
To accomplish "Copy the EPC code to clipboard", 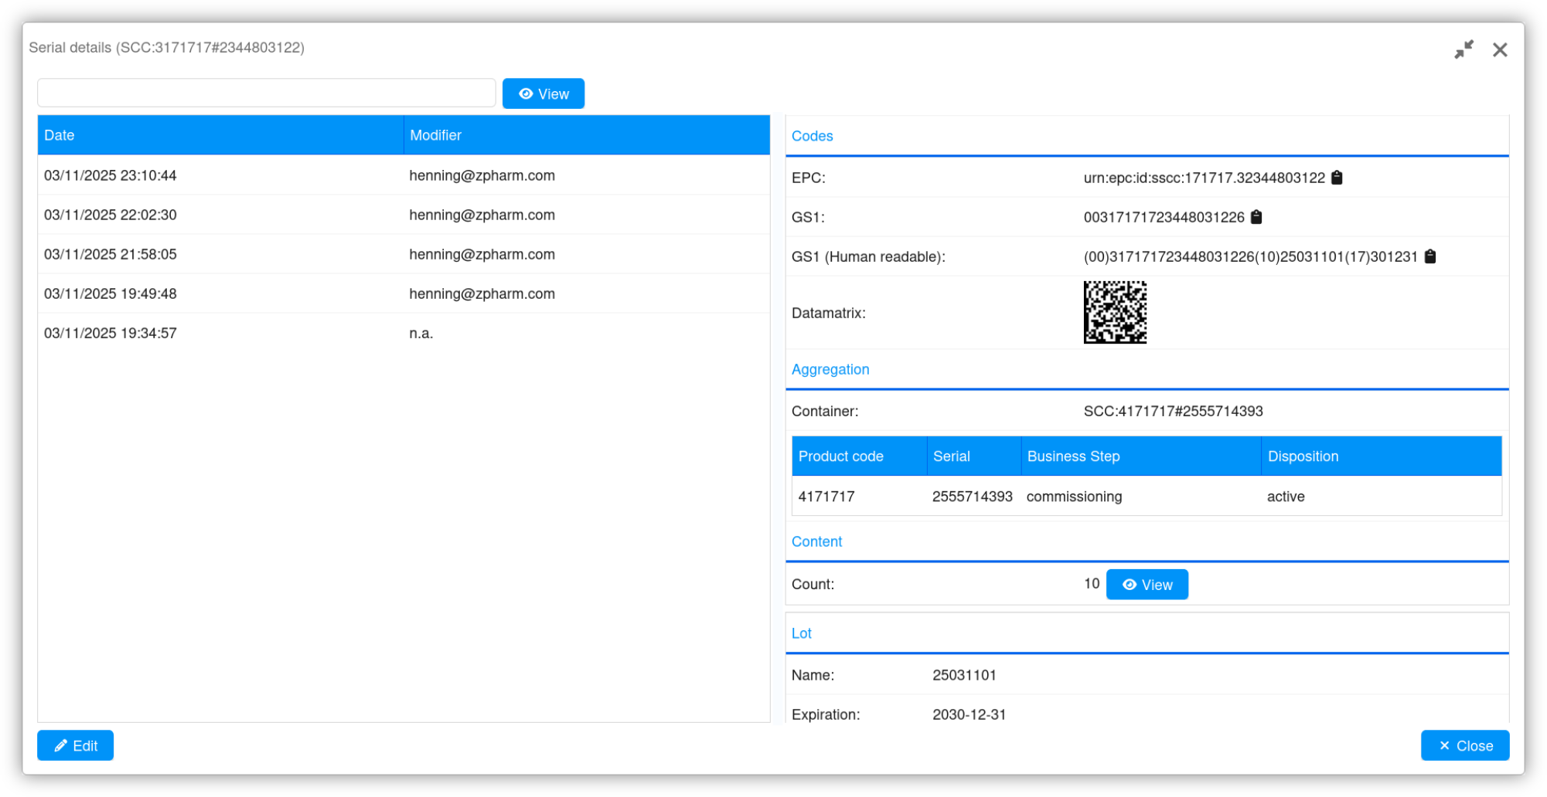I will (1337, 178).
